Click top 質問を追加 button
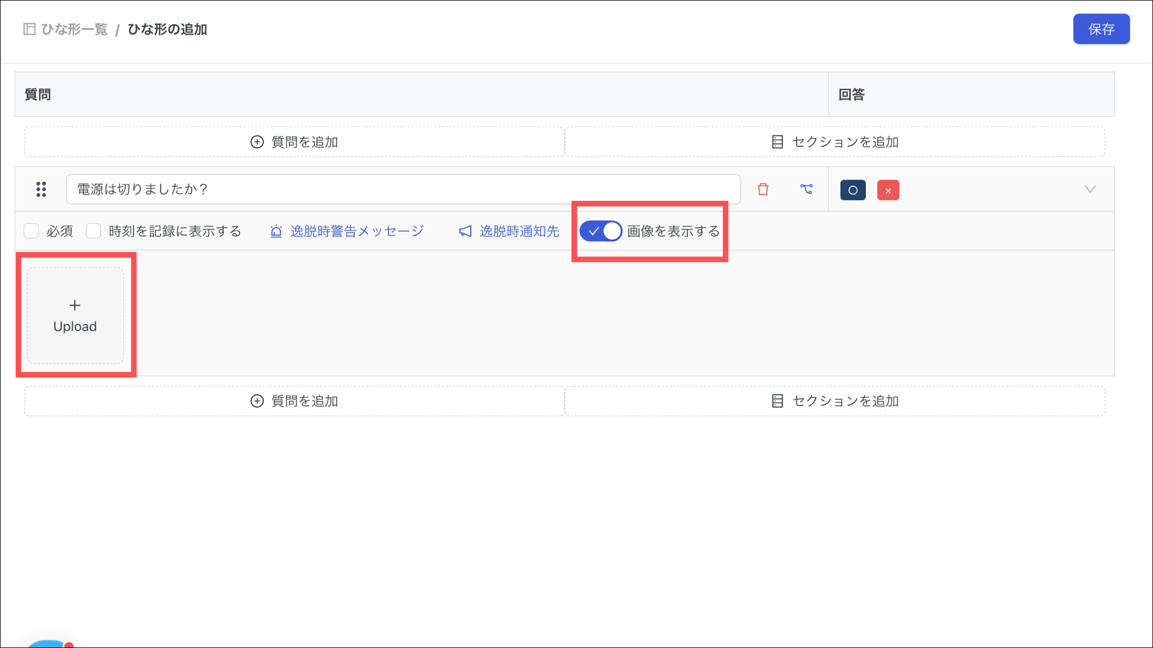The height and width of the screenshot is (648, 1153). [294, 142]
